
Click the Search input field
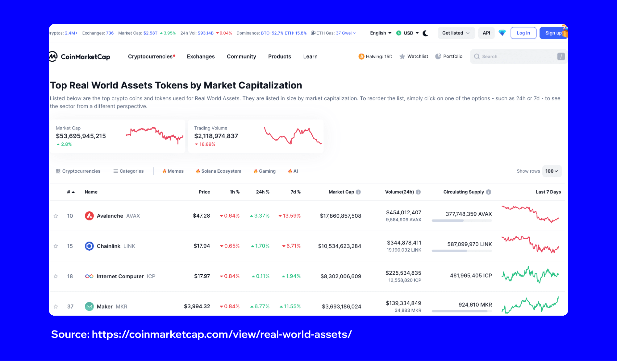click(x=519, y=56)
